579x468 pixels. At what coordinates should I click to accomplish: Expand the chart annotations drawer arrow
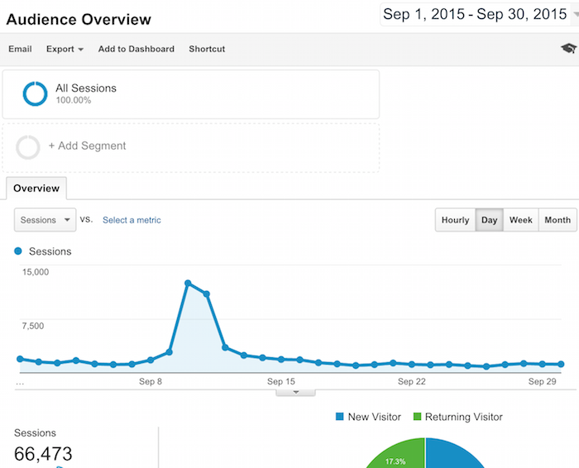tap(295, 392)
